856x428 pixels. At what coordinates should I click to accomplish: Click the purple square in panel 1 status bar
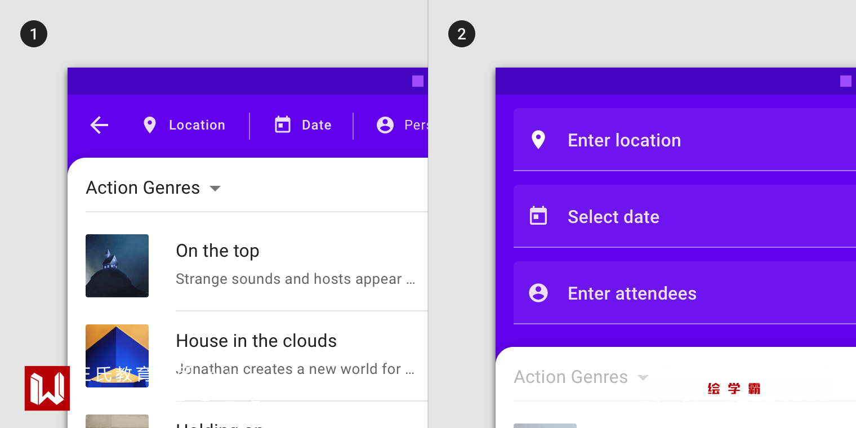click(418, 81)
